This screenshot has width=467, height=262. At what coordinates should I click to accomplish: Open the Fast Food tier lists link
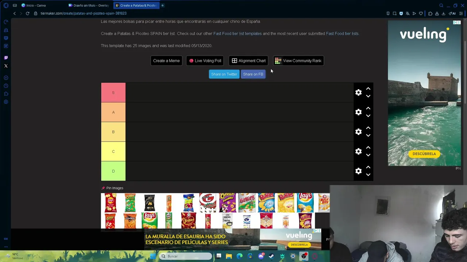(x=342, y=33)
